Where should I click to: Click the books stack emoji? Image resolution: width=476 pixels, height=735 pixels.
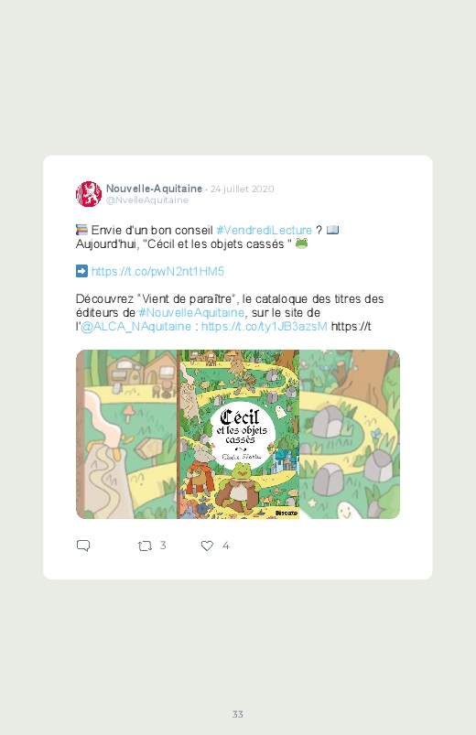tap(81, 230)
